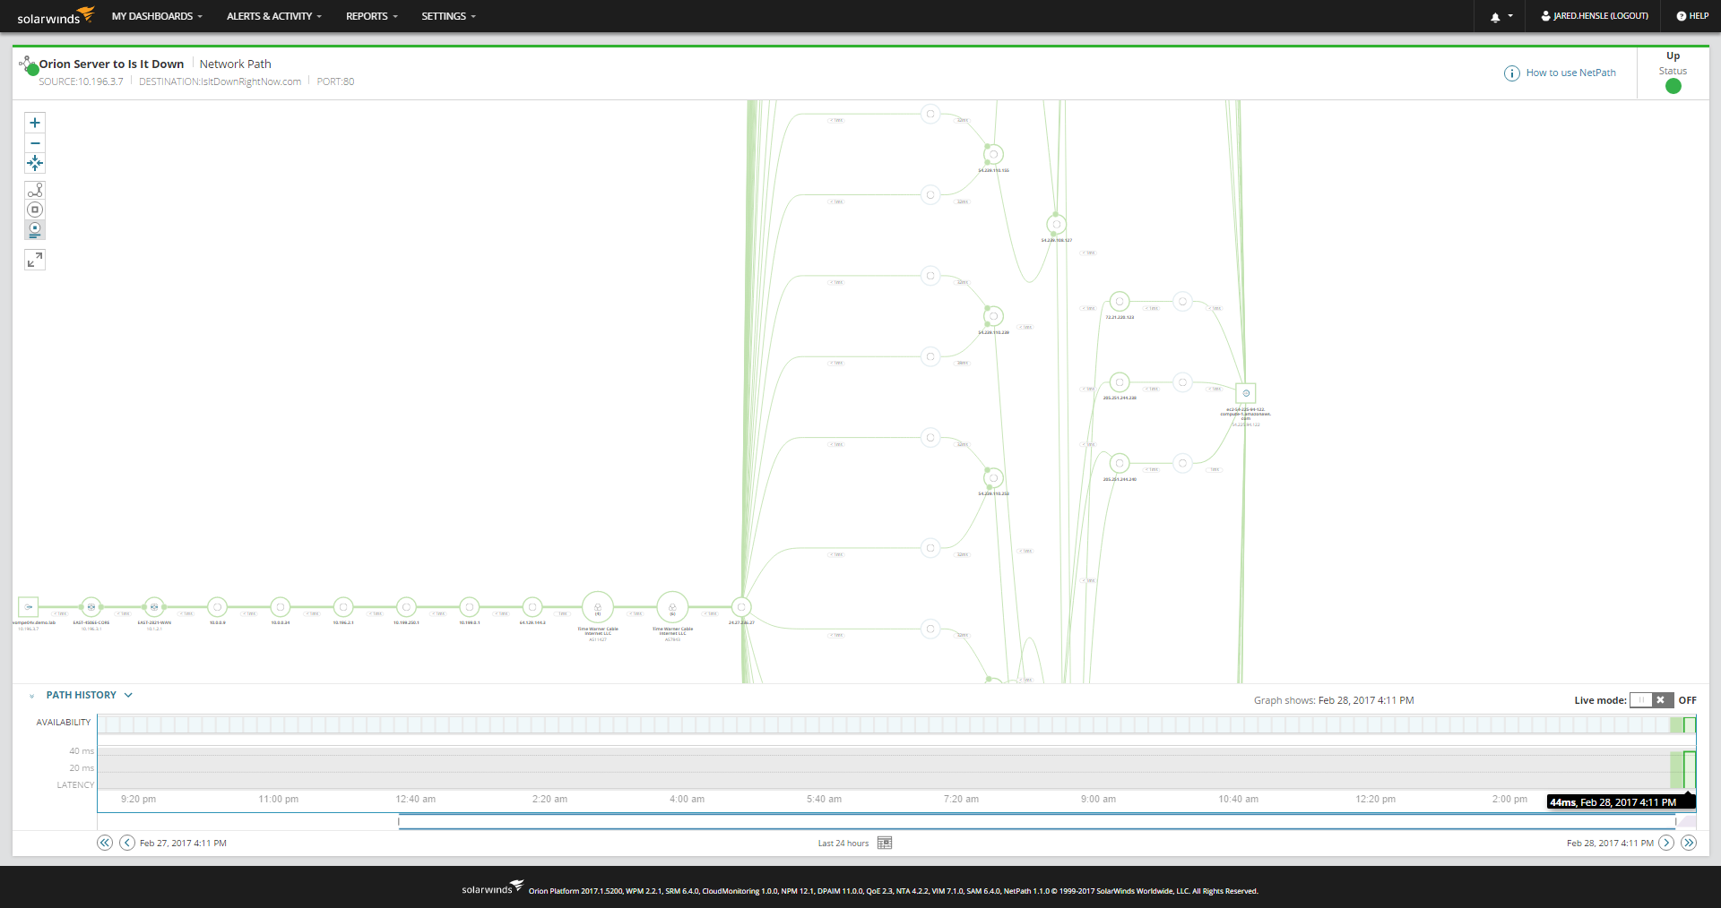Select the amazonaws.com destination endpoint node

pyautogui.click(x=1246, y=393)
